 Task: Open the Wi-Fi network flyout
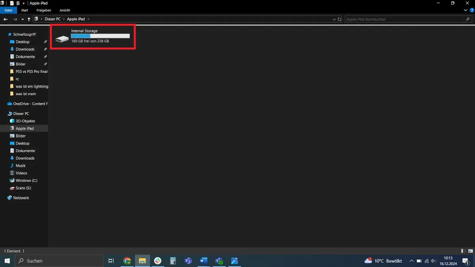click(x=427, y=261)
